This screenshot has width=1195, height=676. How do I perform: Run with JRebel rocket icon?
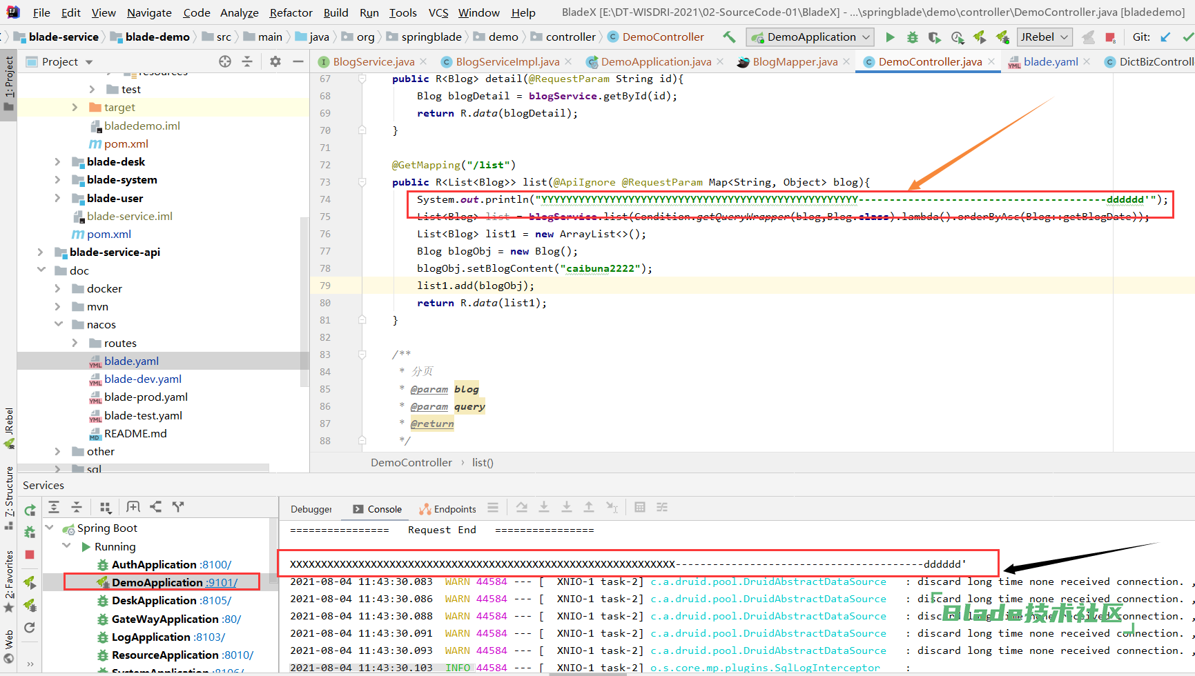(980, 37)
